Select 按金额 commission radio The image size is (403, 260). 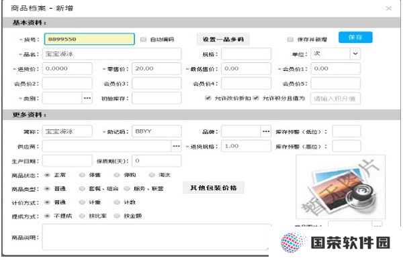click(117, 216)
